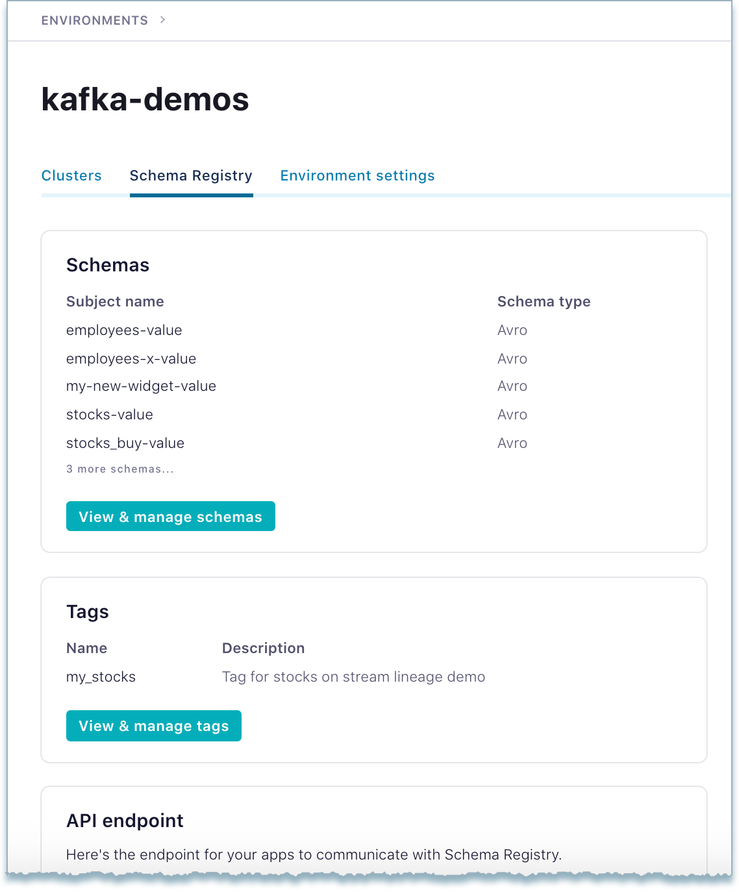
Task: Select the kafka-demos environment title
Action: pyautogui.click(x=145, y=99)
